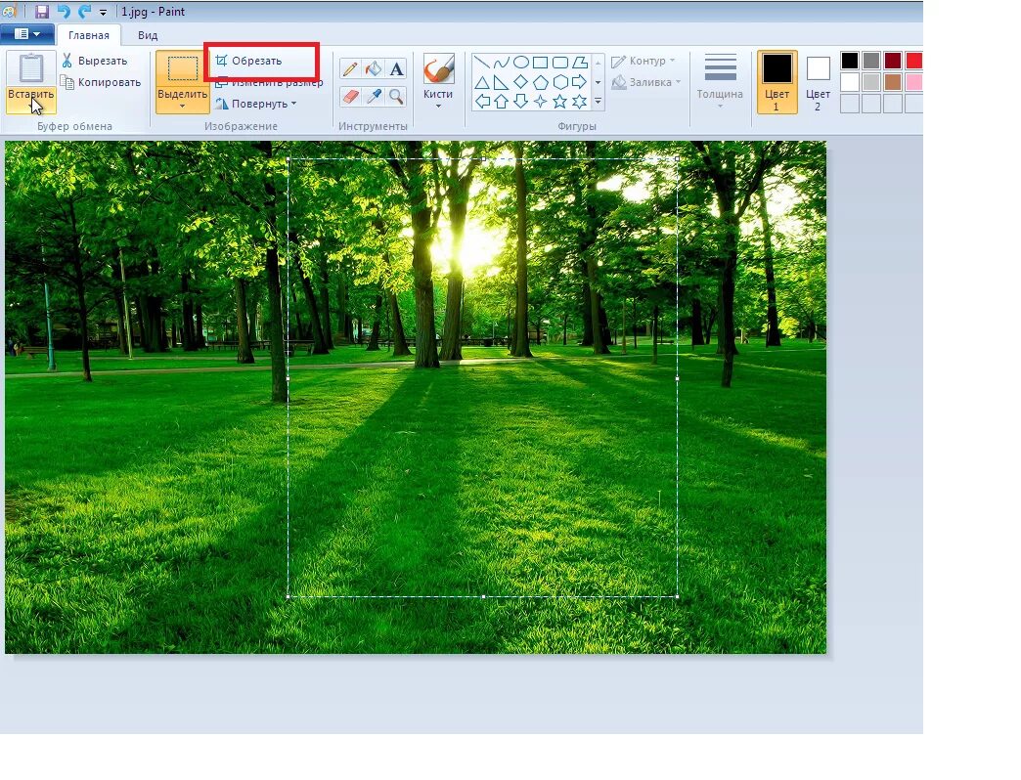Screen dimensions: 1021x780
Task: Select the Fill with color bucket tool
Action: (x=374, y=68)
